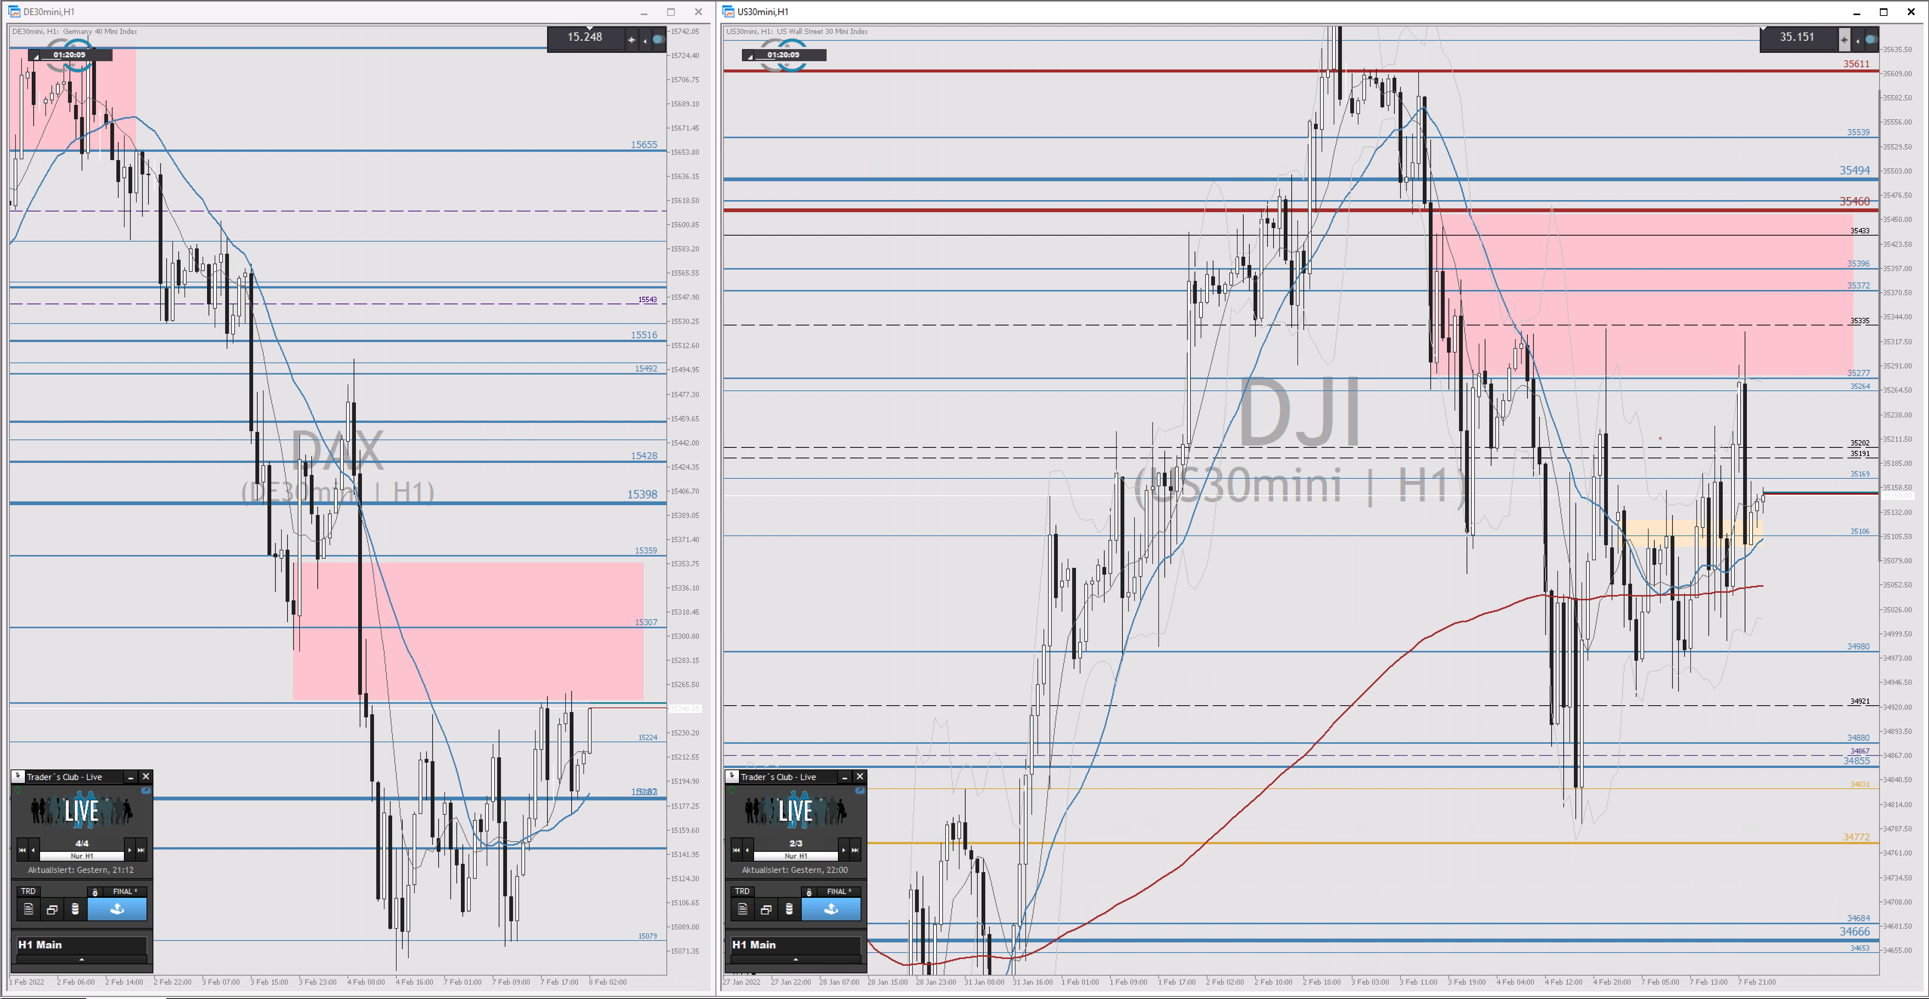Select the 34666 level label on DJI chart

coord(1855,932)
